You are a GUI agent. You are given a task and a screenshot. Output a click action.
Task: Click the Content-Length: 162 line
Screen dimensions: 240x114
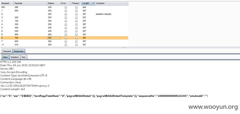13,89
